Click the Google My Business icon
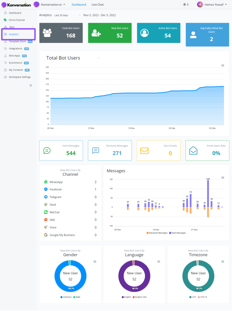This screenshot has height=311, width=232. [46, 235]
